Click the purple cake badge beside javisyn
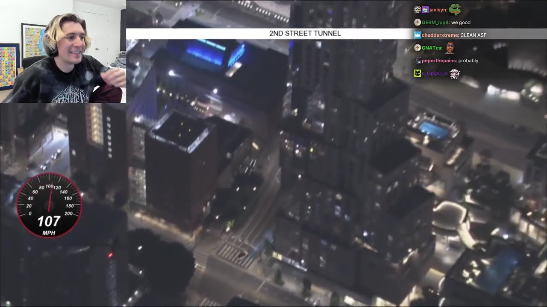 [425, 9]
